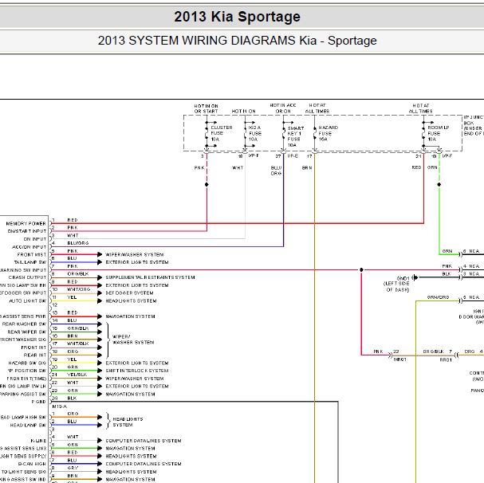484x483 pixels.
Task: Click the BRN wire label under pin 17
Action: [x=307, y=168]
